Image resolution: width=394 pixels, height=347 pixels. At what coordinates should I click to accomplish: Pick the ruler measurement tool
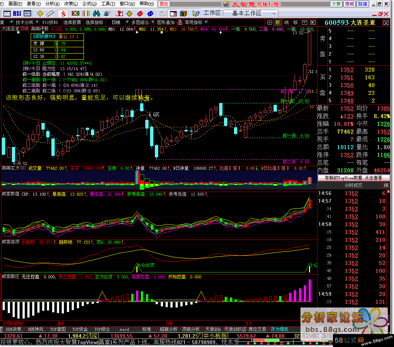click(50, 14)
